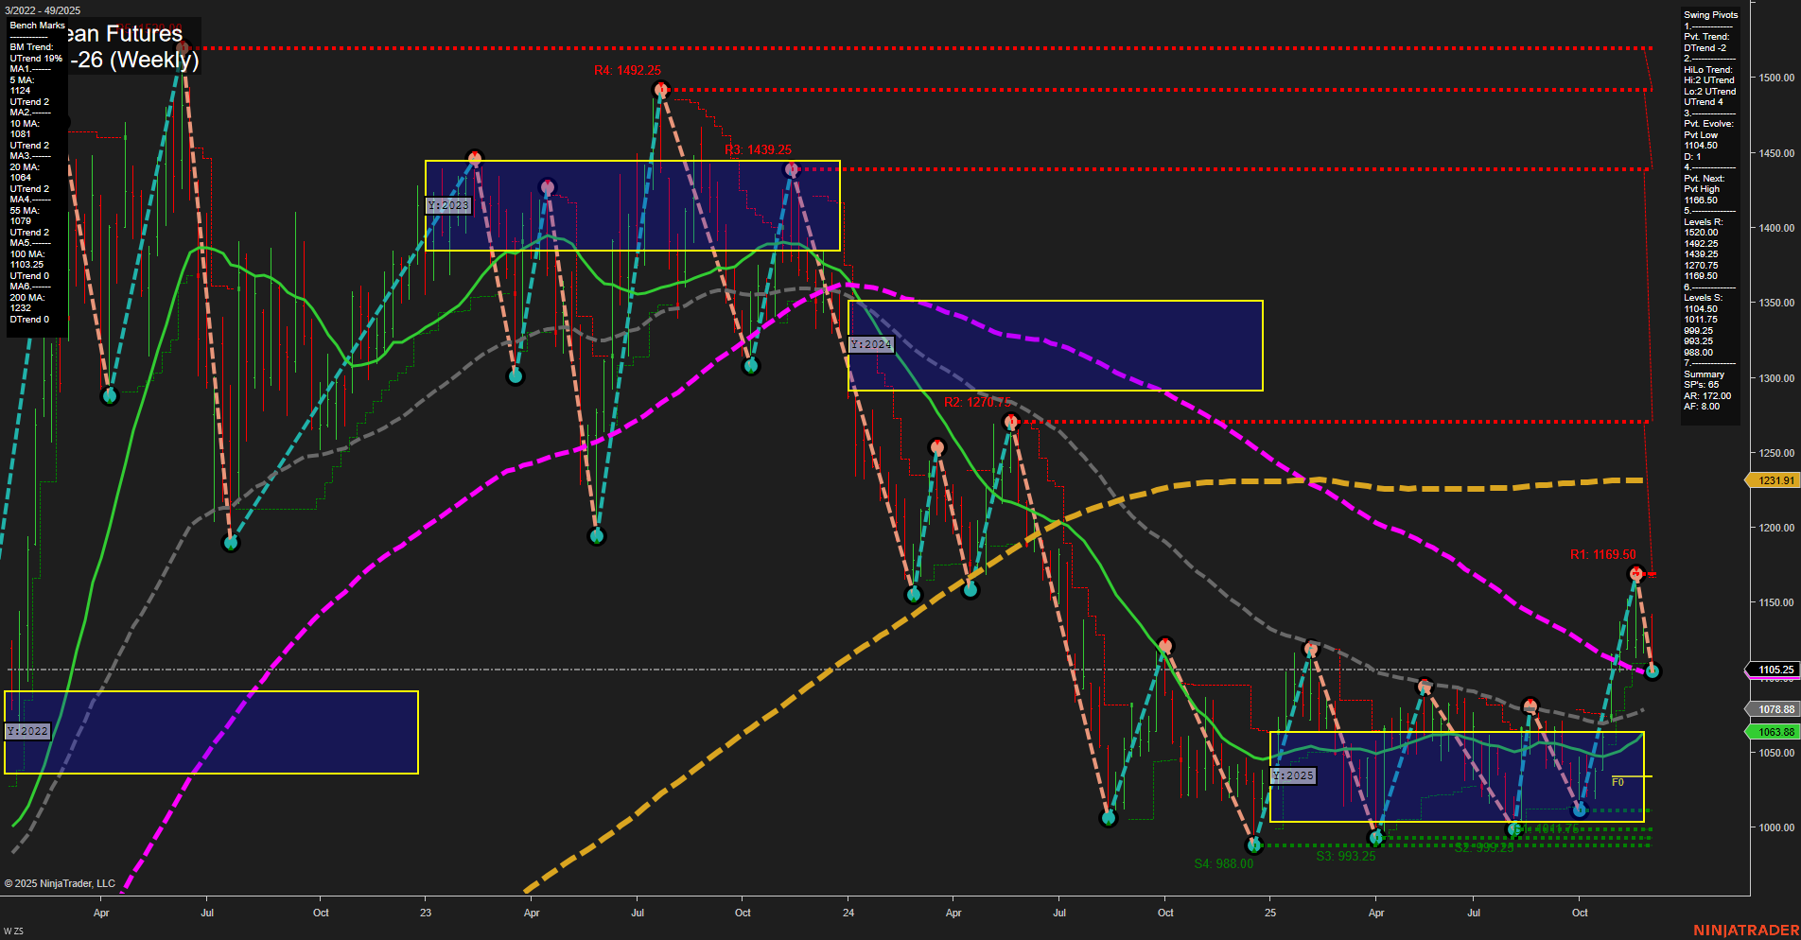Viewport: 1801px width, 940px height.
Task: Click the S3: 993.25 support level label
Action: coord(1346,854)
